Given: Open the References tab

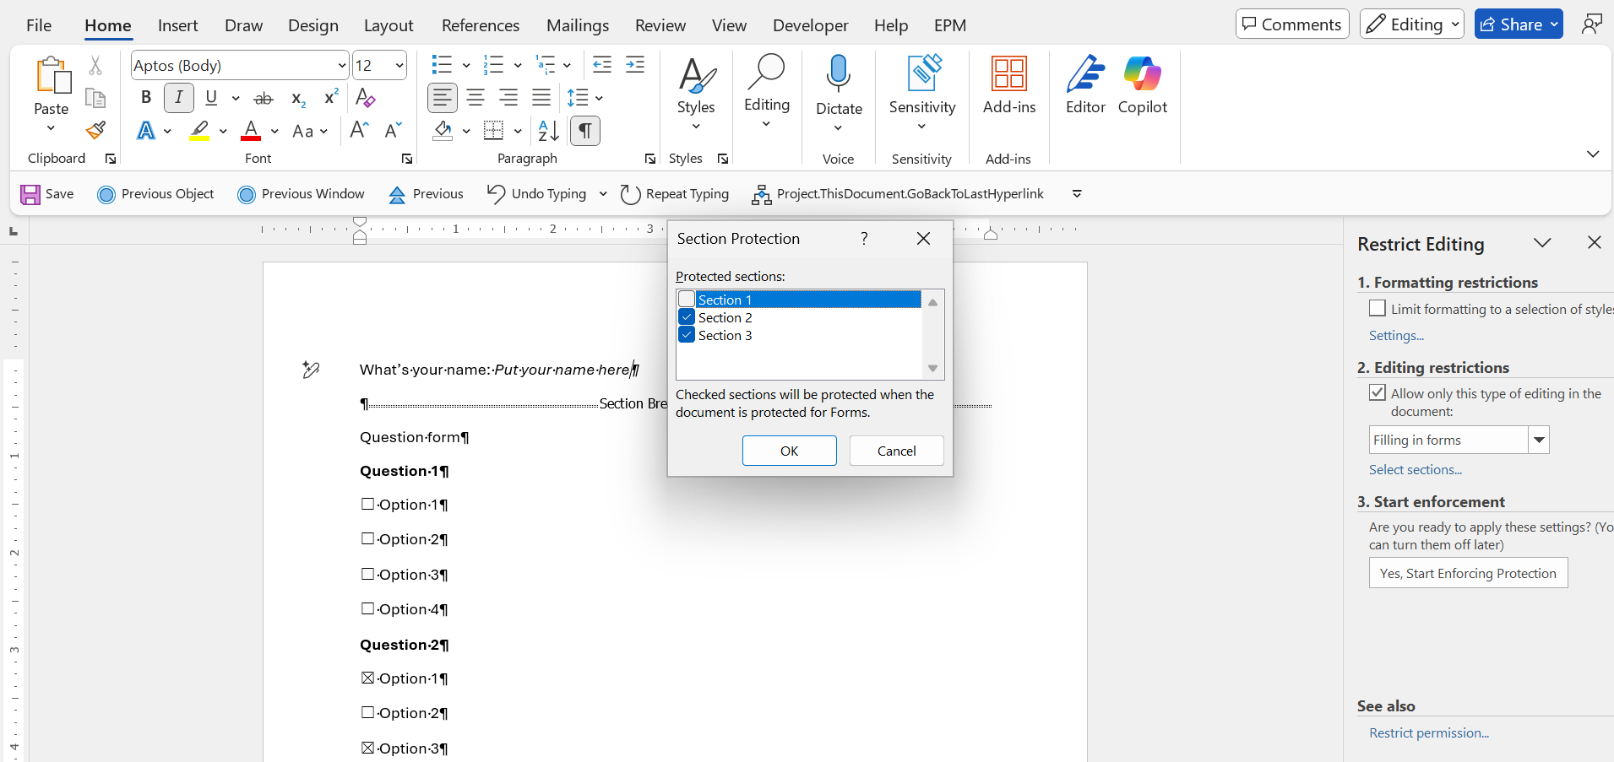Looking at the screenshot, I should click(481, 25).
